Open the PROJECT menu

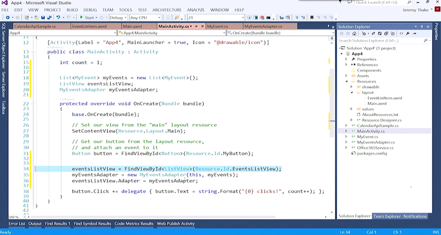[52, 10]
